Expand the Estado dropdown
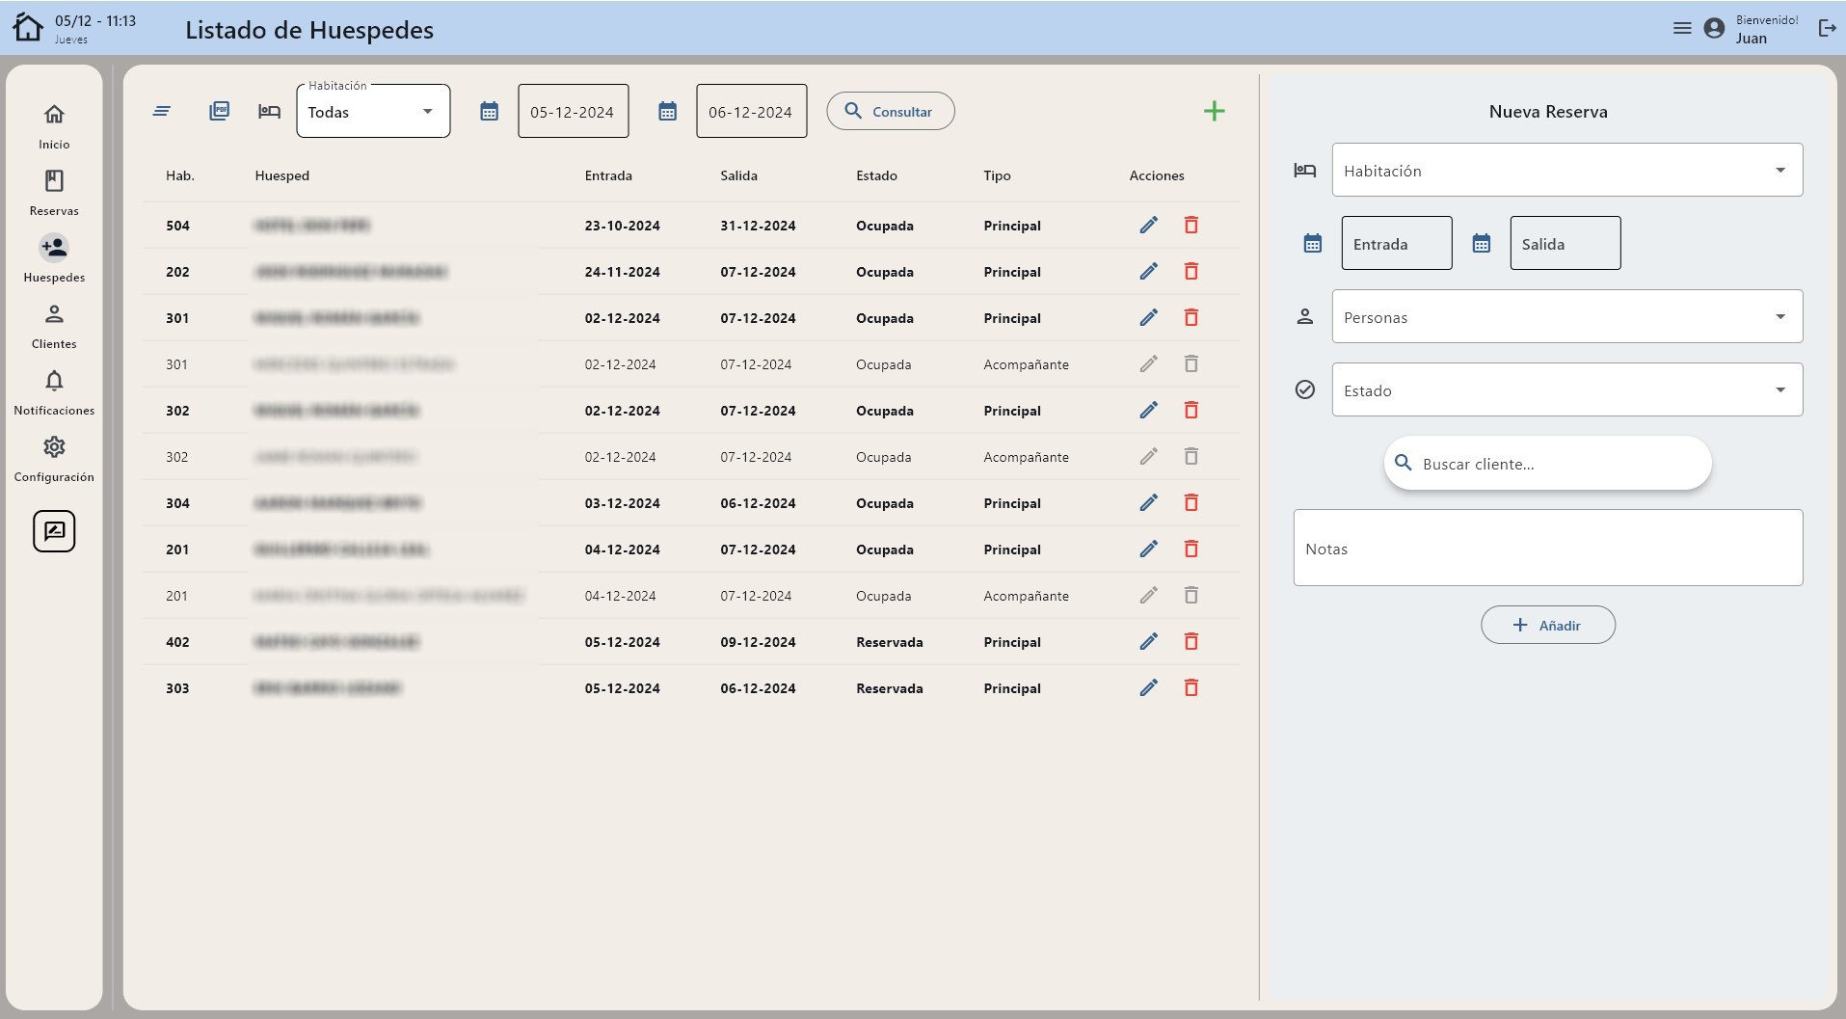This screenshot has width=1846, height=1019. click(x=1567, y=389)
